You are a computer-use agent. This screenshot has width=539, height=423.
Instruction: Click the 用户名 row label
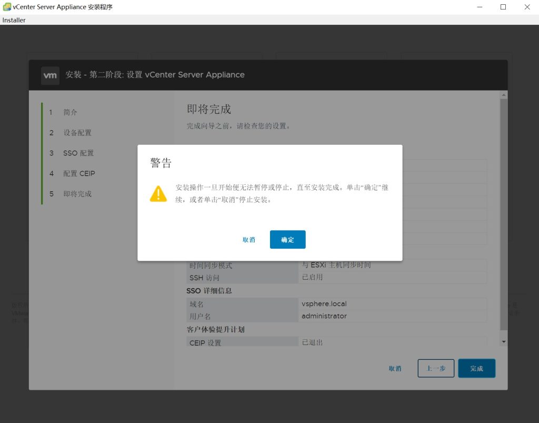pos(199,316)
